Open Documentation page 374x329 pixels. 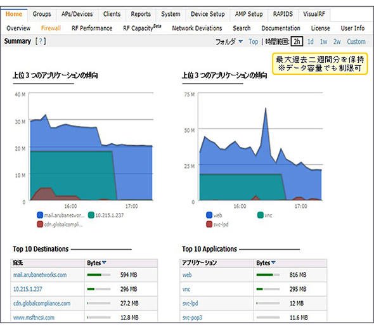point(281,28)
